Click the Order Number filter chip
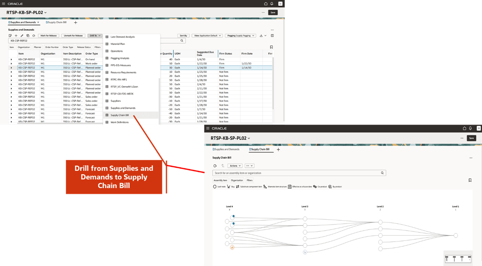The image size is (482, 266). 52,47
